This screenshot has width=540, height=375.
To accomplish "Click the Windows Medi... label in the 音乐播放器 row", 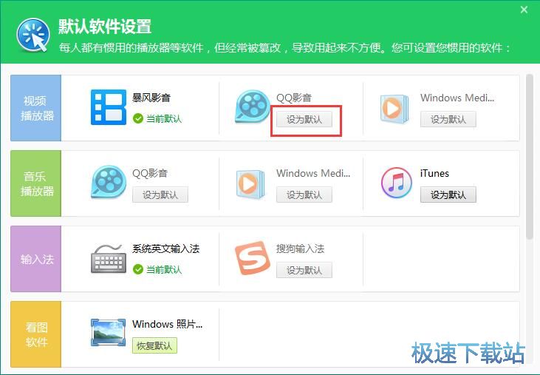I will pyautogui.click(x=313, y=173).
